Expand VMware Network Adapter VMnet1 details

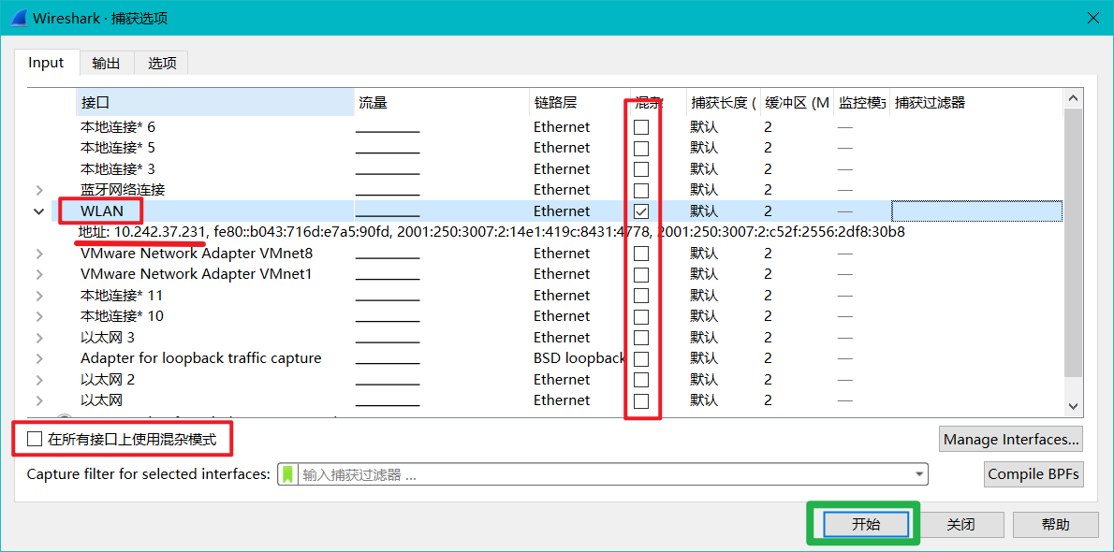(39, 274)
